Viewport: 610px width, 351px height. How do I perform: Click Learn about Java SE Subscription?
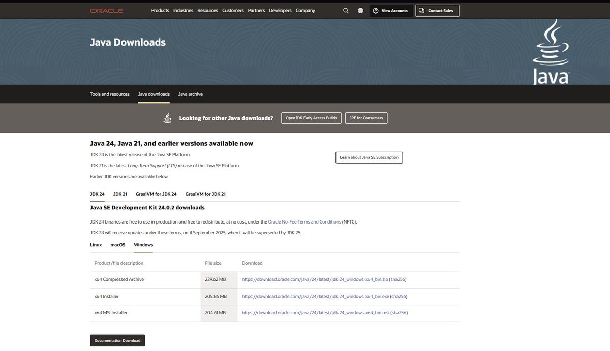coord(370,157)
